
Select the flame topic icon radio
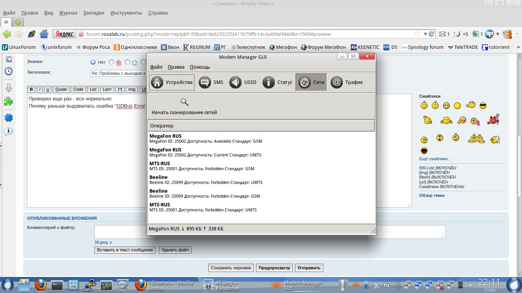(x=112, y=62)
